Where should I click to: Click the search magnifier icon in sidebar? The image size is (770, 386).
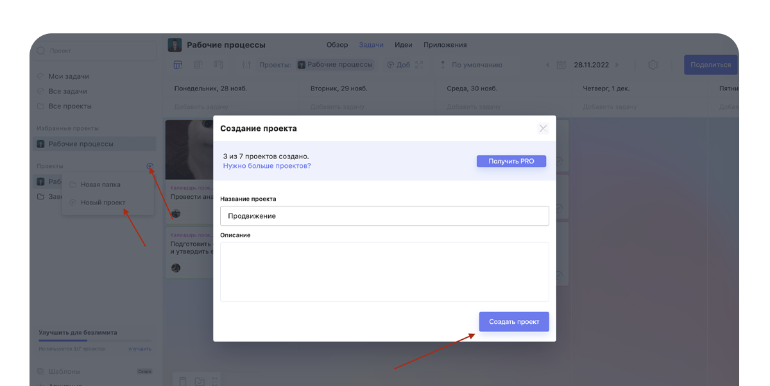click(41, 51)
